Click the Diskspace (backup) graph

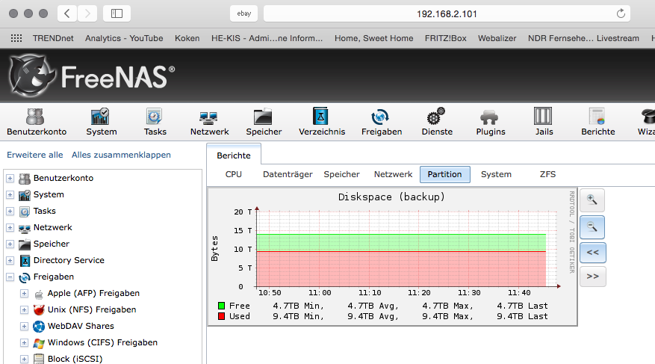coord(393,256)
